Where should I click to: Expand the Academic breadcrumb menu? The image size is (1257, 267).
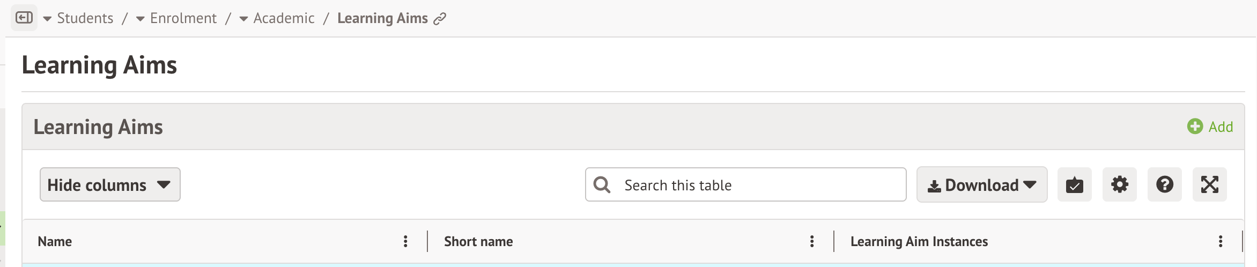(243, 19)
